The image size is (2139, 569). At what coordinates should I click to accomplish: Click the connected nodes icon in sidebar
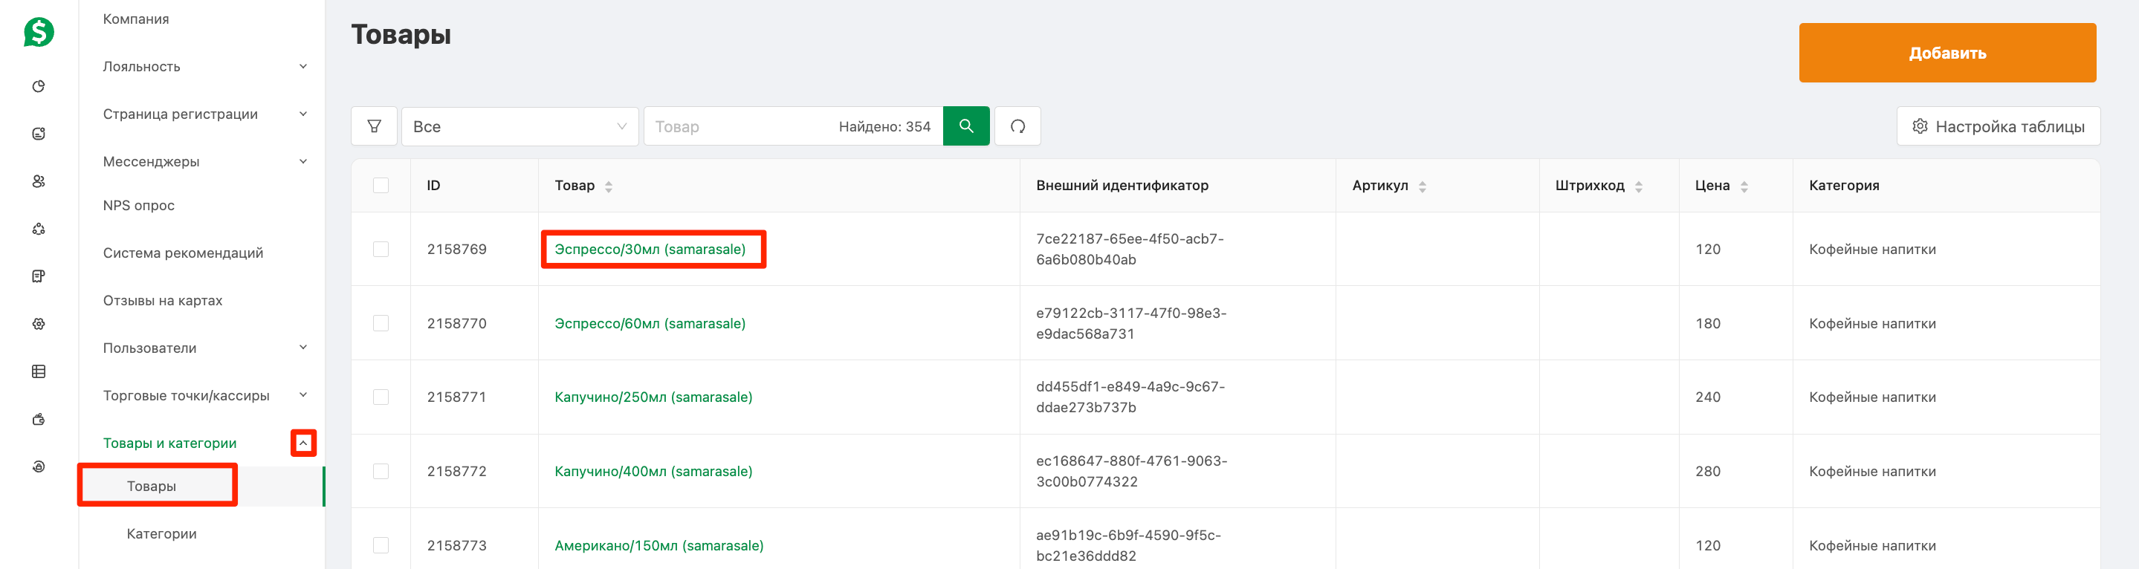tap(38, 229)
